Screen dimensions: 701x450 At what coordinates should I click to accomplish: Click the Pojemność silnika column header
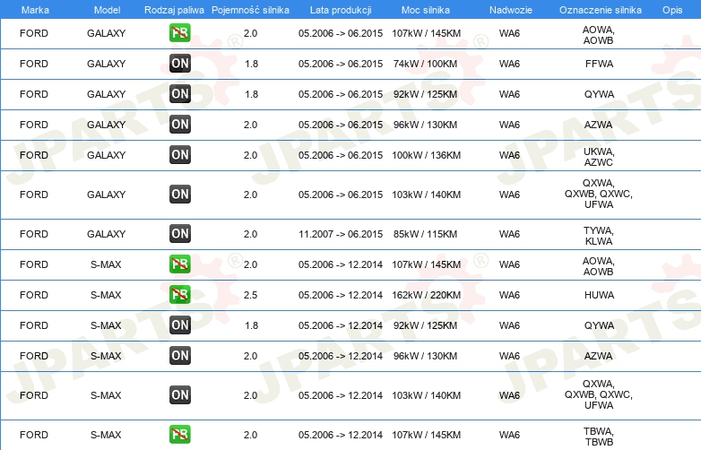(250, 10)
